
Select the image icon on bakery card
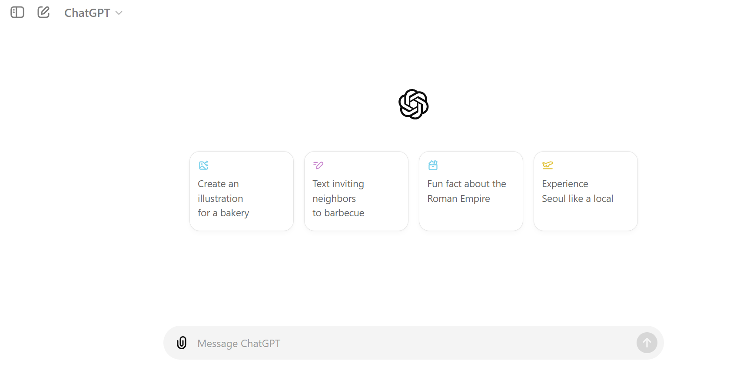coord(204,165)
